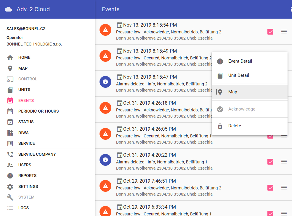Select Event Detail in context menu

coord(240,61)
